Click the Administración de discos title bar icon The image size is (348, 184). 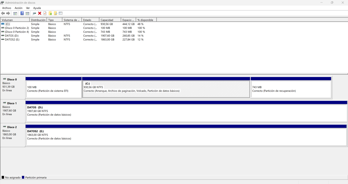[x=2, y=3]
